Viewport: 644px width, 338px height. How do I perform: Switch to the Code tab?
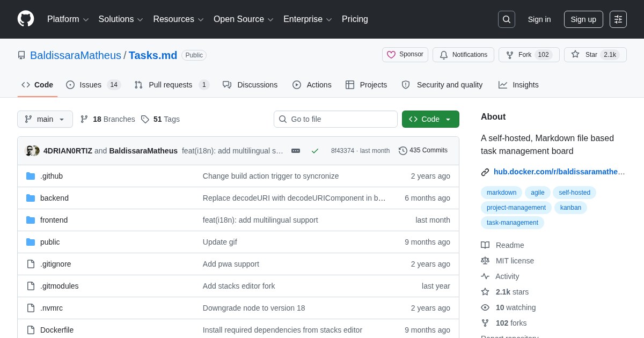tap(38, 85)
